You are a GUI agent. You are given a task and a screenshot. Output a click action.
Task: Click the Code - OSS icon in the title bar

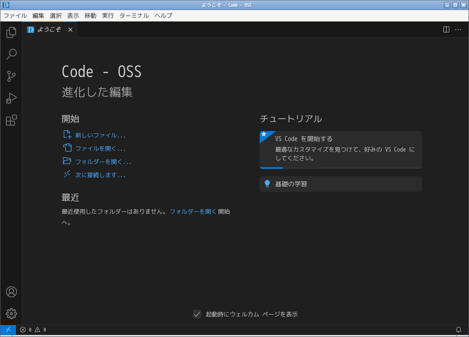coord(5,5)
